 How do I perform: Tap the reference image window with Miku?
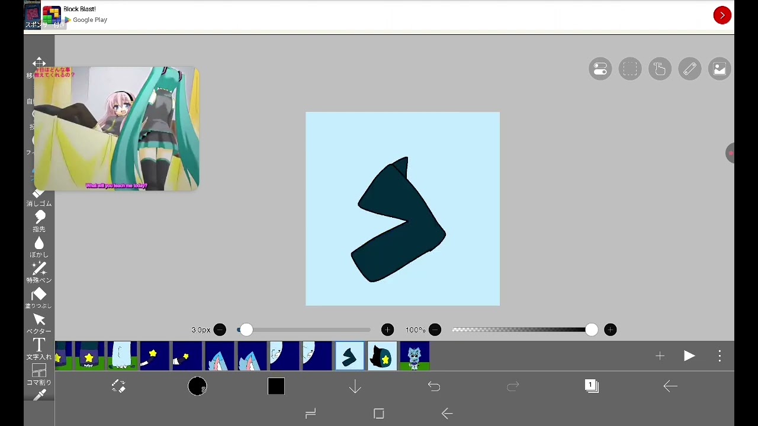(x=116, y=128)
